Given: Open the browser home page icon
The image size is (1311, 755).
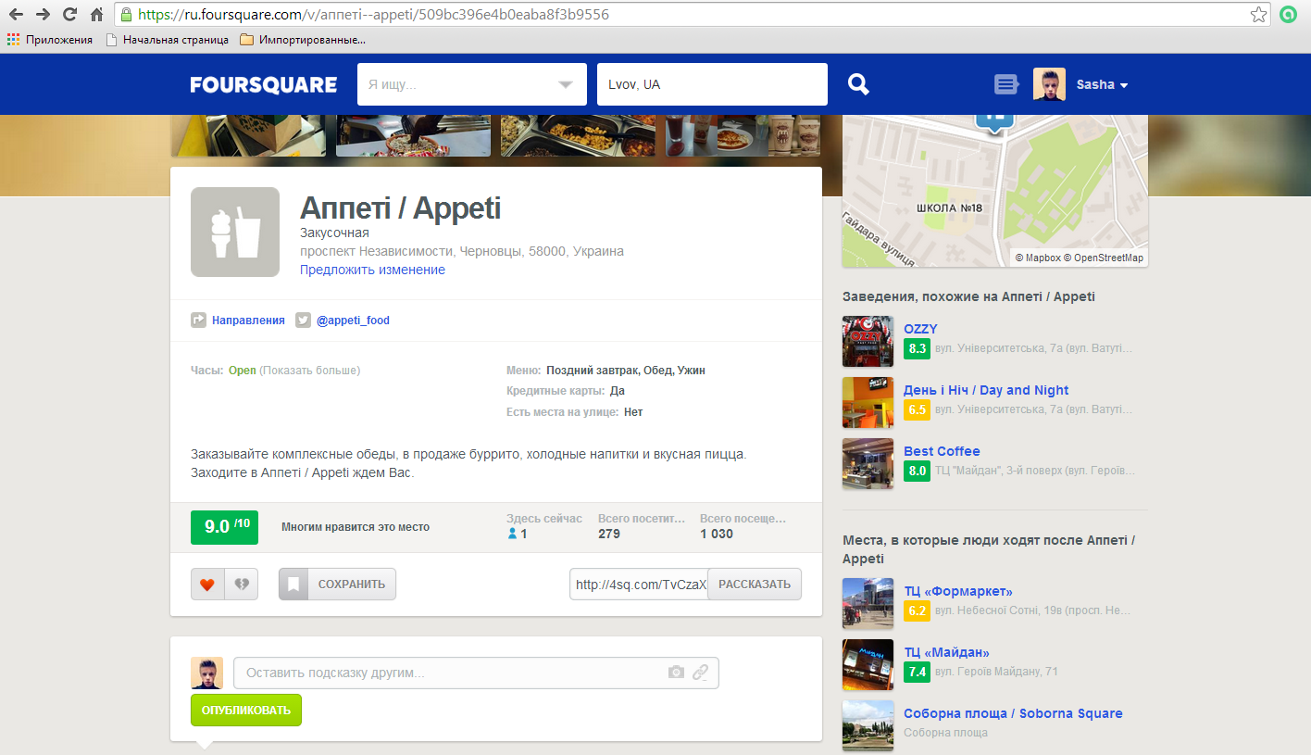Looking at the screenshot, I should coord(96,15).
